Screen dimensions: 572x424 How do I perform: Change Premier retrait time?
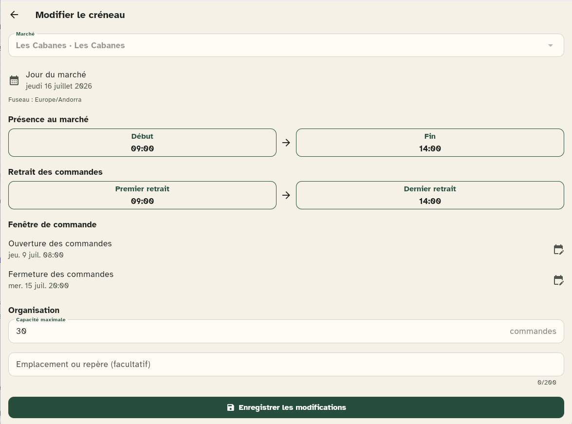pos(142,195)
